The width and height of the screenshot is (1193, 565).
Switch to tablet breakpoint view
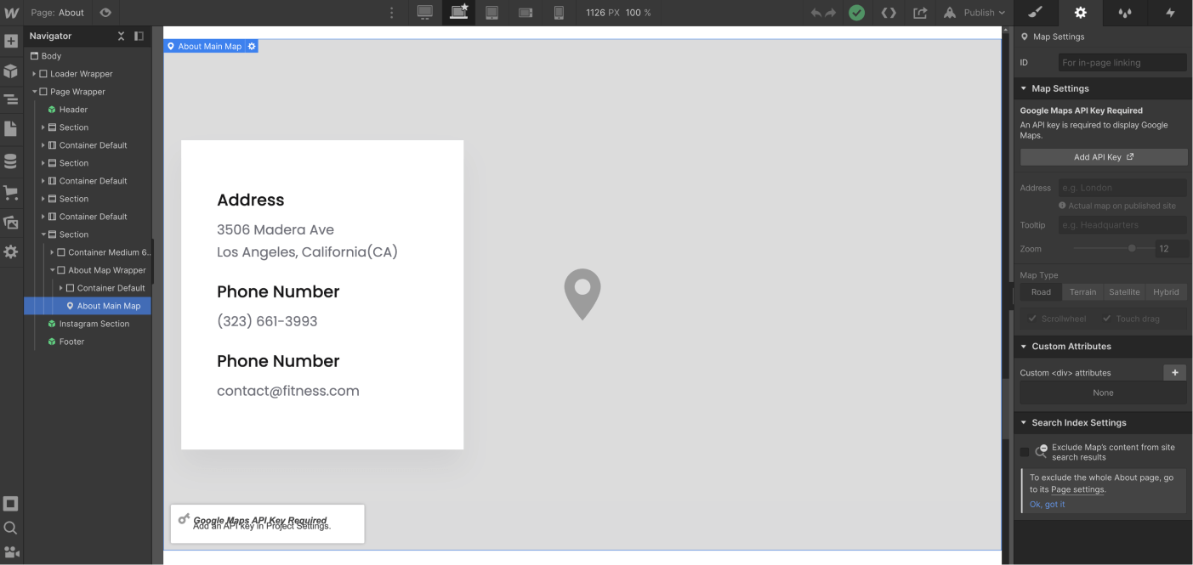coord(491,13)
